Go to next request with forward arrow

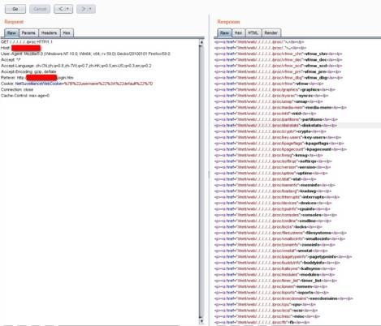84,9
